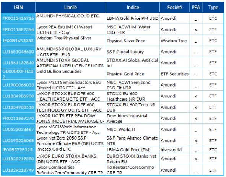Click PEA x mark for LU1829219390 row

(196, 159)
